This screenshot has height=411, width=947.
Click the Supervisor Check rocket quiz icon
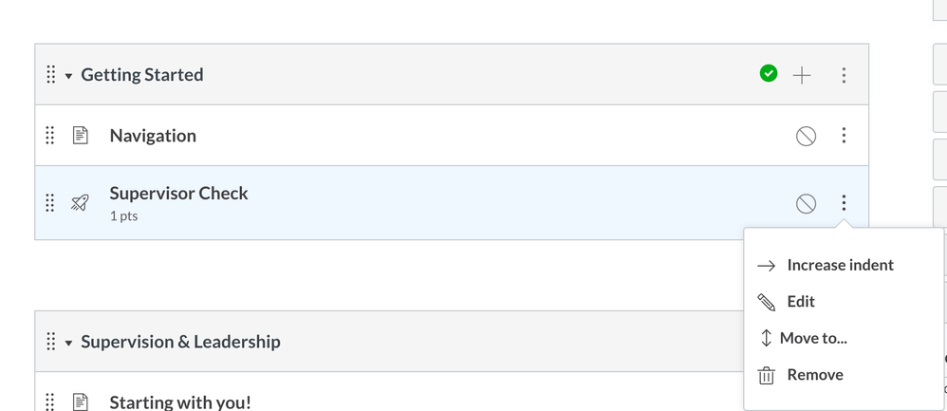coord(80,203)
